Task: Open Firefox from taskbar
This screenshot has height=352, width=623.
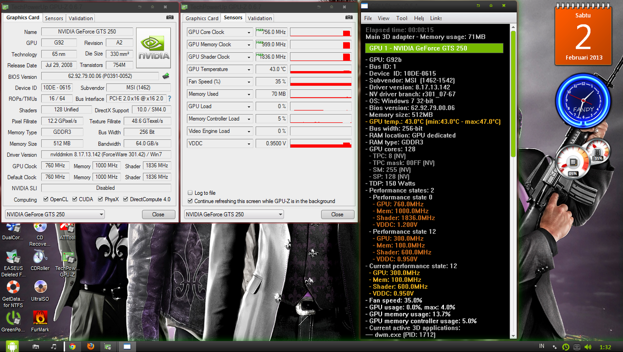Action: click(x=90, y=347)
